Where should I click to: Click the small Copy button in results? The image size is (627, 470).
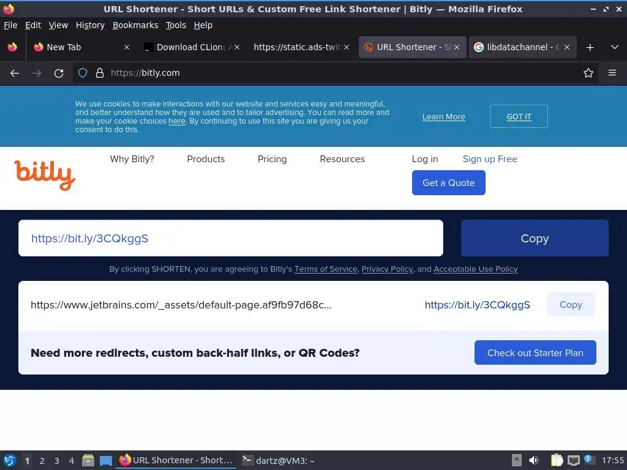[x=571, y=305]
